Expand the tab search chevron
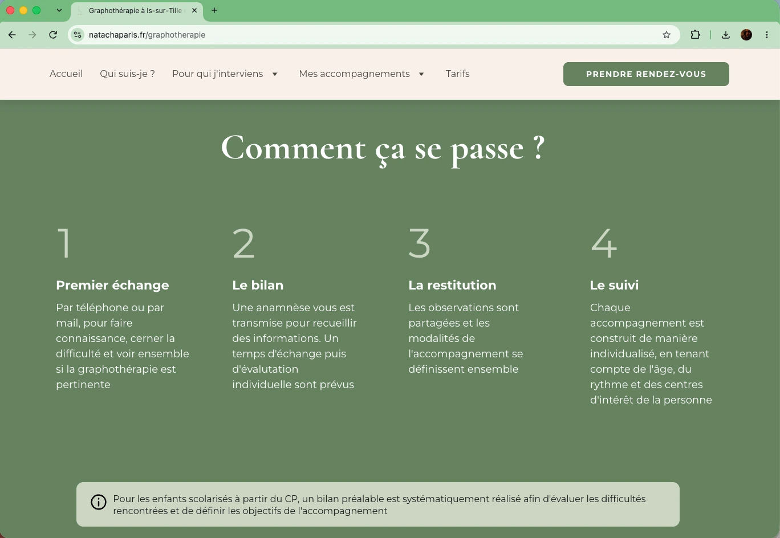This screenshot has width=780, height=538. pyautogui.click(x=59, y=10)
